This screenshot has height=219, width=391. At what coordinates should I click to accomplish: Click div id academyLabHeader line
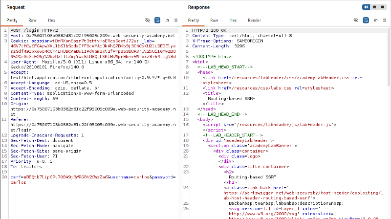click(x=238, y=140)
